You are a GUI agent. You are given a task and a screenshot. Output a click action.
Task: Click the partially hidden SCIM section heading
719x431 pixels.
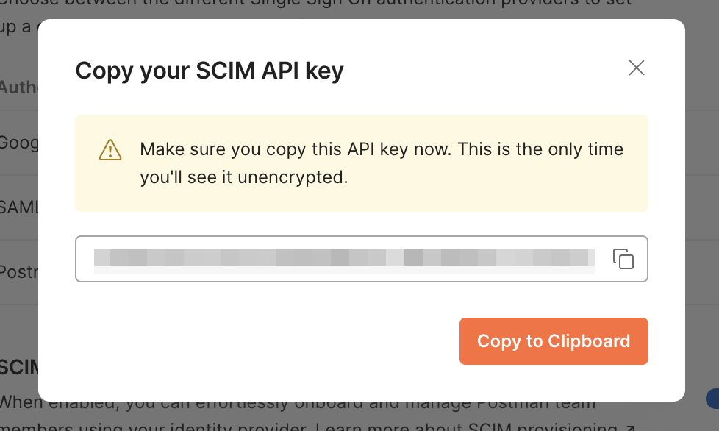coord(19,367)
